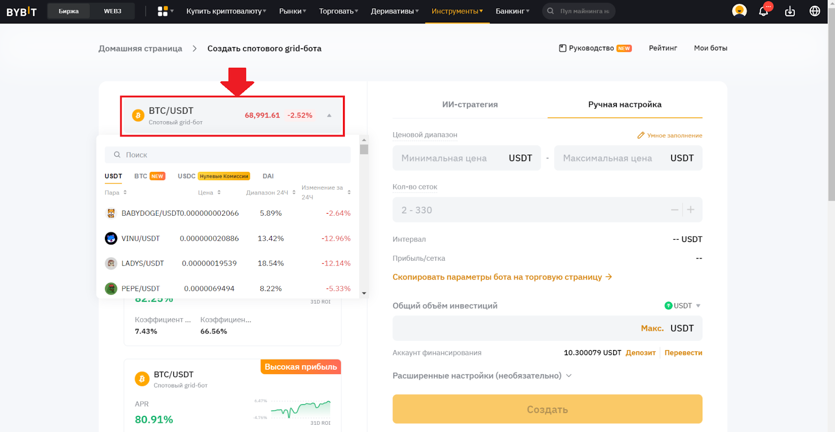Image resolution: width=835 pixels, height=432 pixels.
Task: Open Скопировать параметры бота link
Action: (502, 277)
